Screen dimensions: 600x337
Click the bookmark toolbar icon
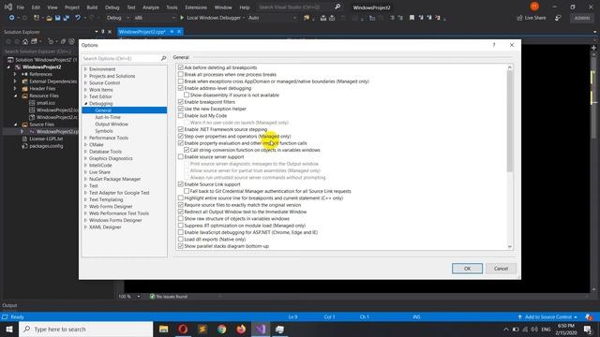412,18
